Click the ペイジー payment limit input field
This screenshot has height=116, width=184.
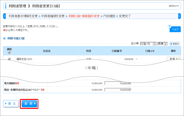pyautogui.click(x=118, y=90)
